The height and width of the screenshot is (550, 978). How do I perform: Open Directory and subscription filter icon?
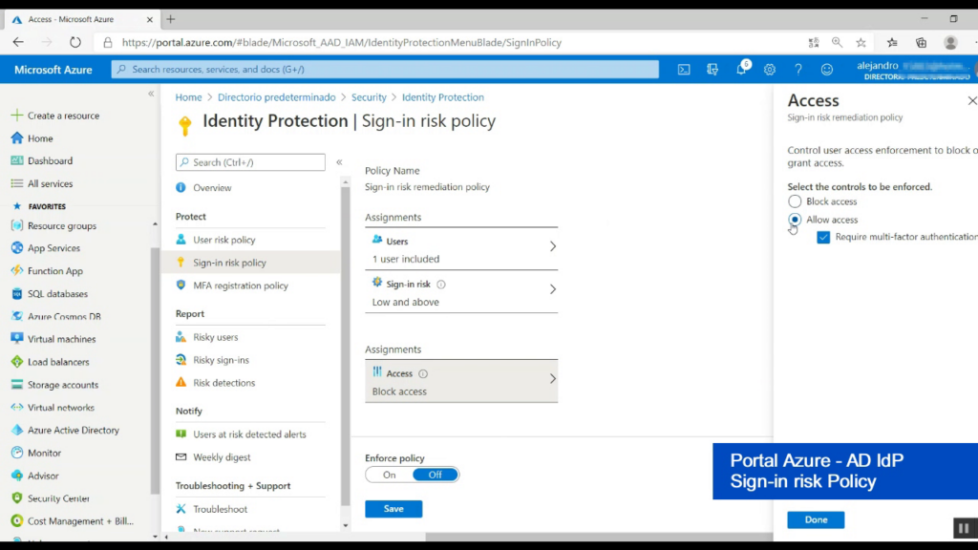pos(712,70)
